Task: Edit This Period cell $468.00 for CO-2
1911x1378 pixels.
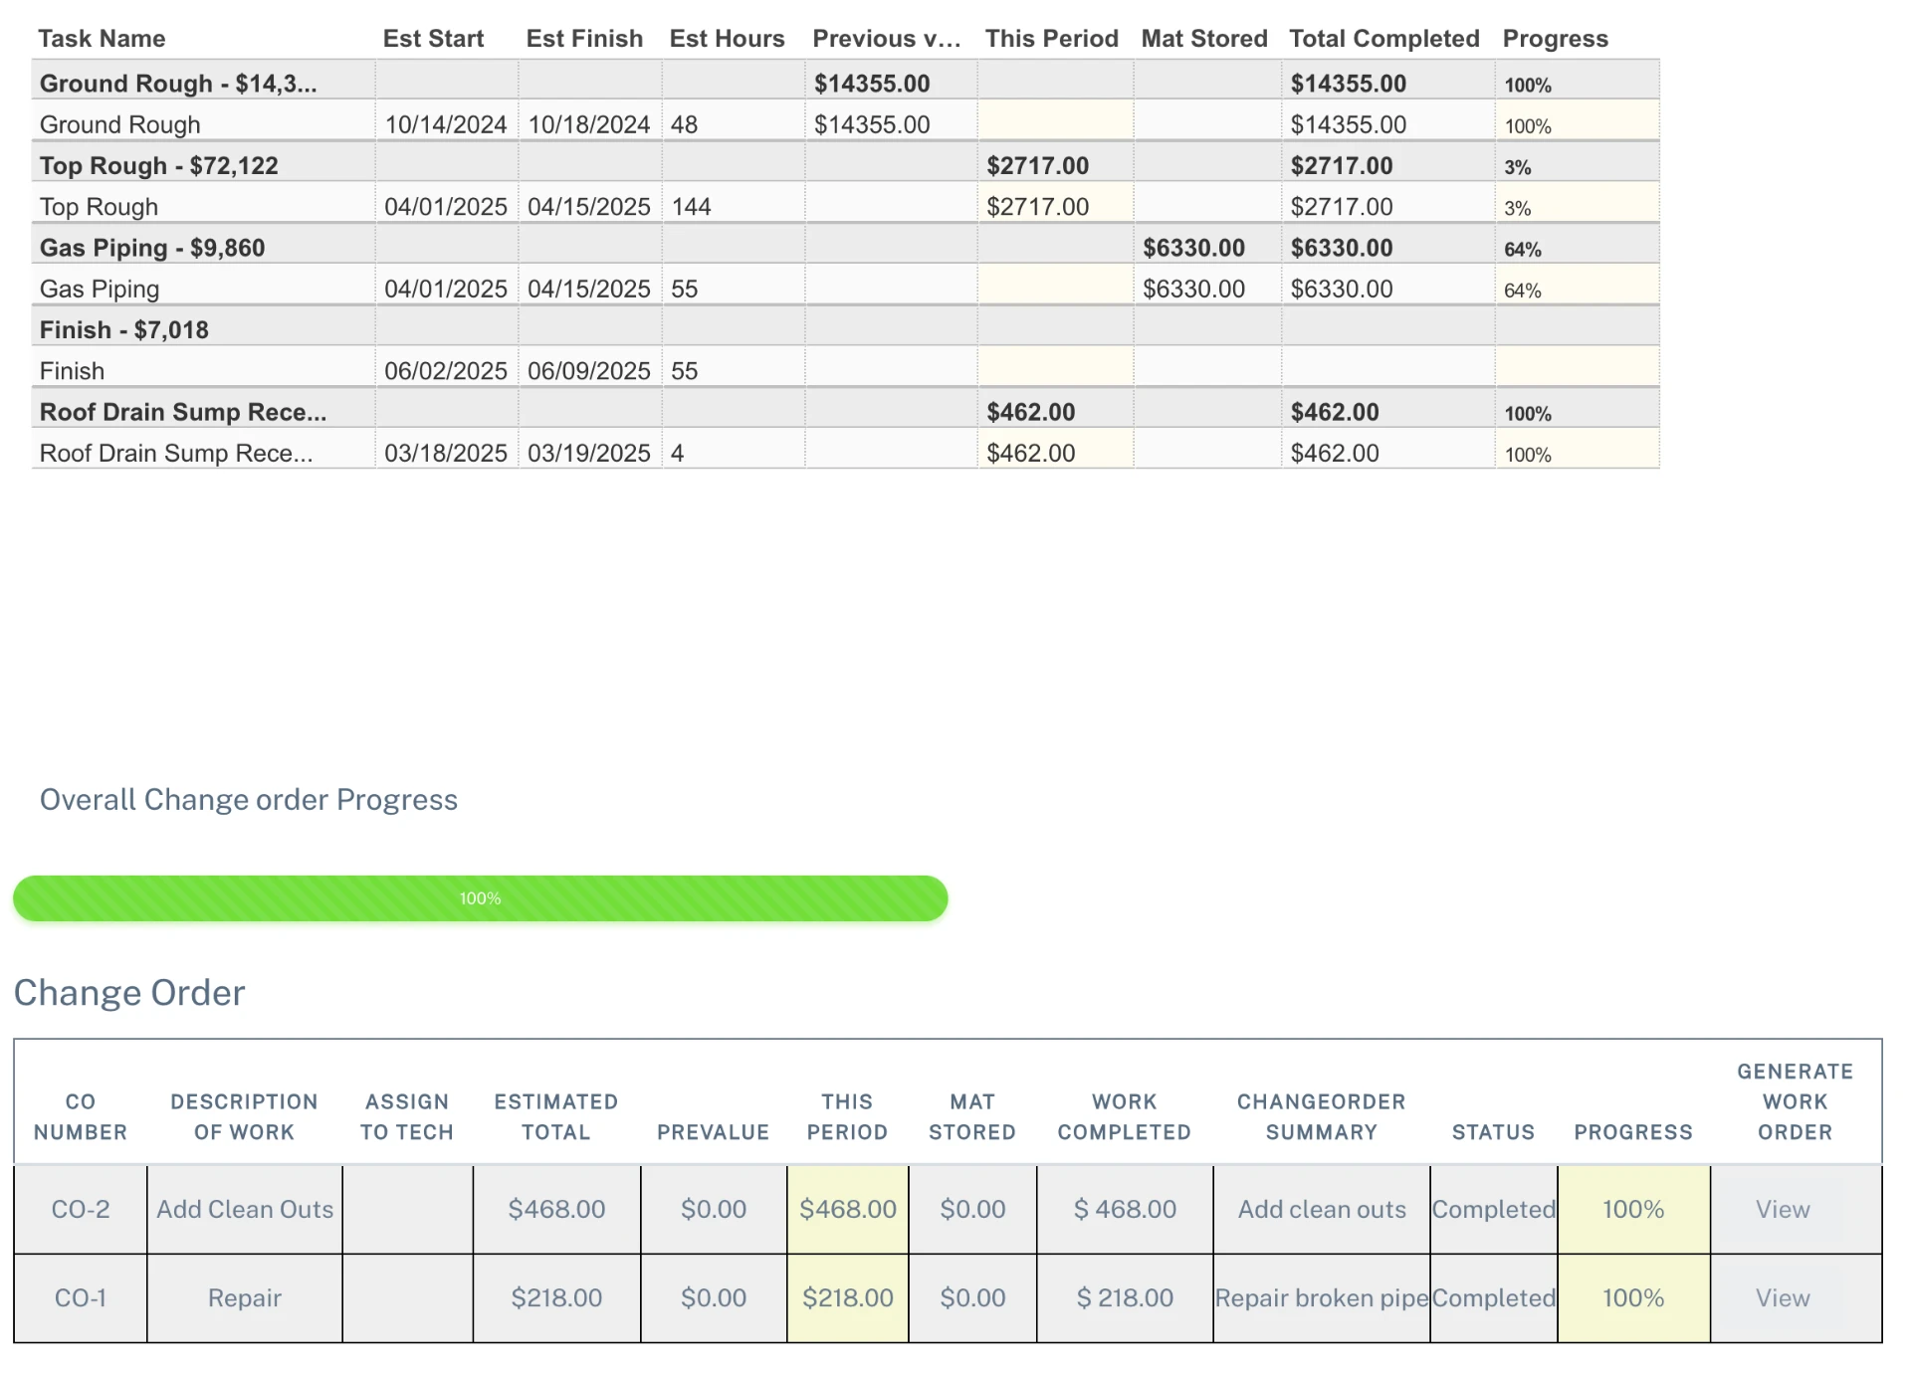Action: [x=848, y=1209]
